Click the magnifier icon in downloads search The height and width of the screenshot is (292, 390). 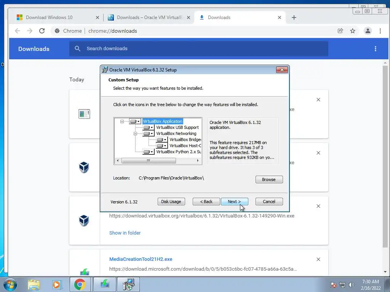(77, 49)
